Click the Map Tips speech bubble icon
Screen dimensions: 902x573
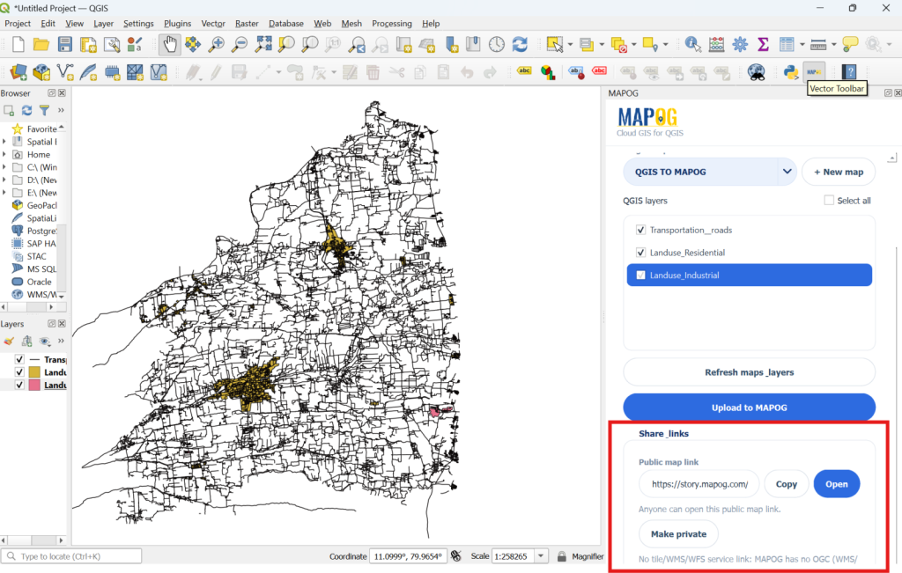(850, 44)
